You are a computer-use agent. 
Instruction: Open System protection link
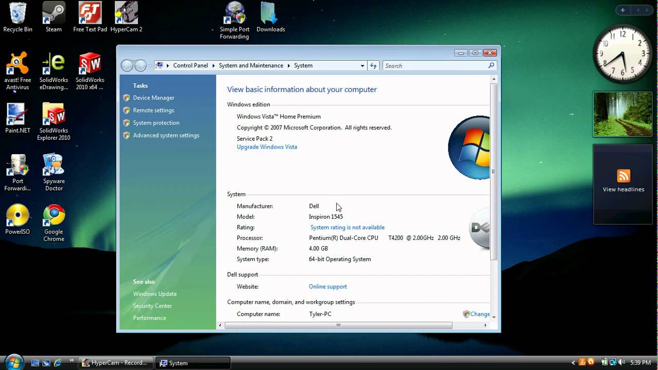click(x=156, y=123)
